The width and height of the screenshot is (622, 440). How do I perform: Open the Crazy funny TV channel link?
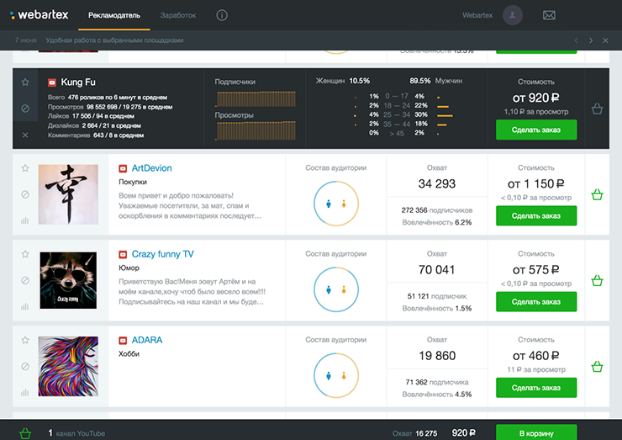(162, 254)
